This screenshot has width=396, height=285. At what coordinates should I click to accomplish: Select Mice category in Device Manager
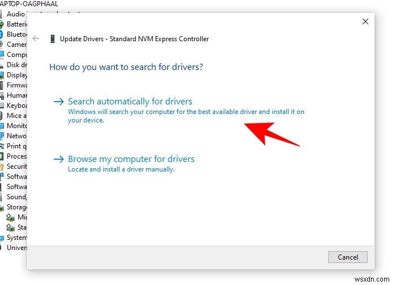[x=16, y=116]
